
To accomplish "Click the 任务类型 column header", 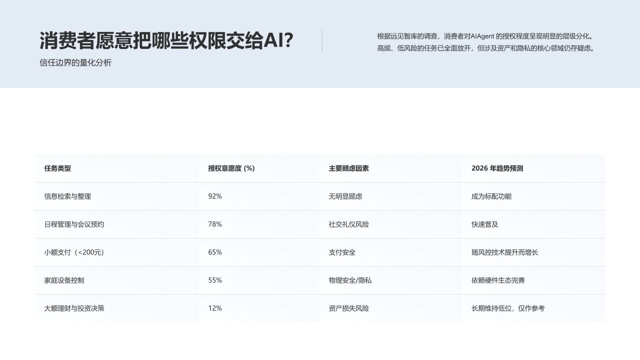I will [x=116, y=168].
